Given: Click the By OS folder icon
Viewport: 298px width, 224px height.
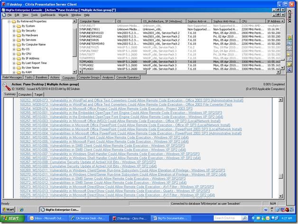Looking at the screenshot, I should [19, 49].
